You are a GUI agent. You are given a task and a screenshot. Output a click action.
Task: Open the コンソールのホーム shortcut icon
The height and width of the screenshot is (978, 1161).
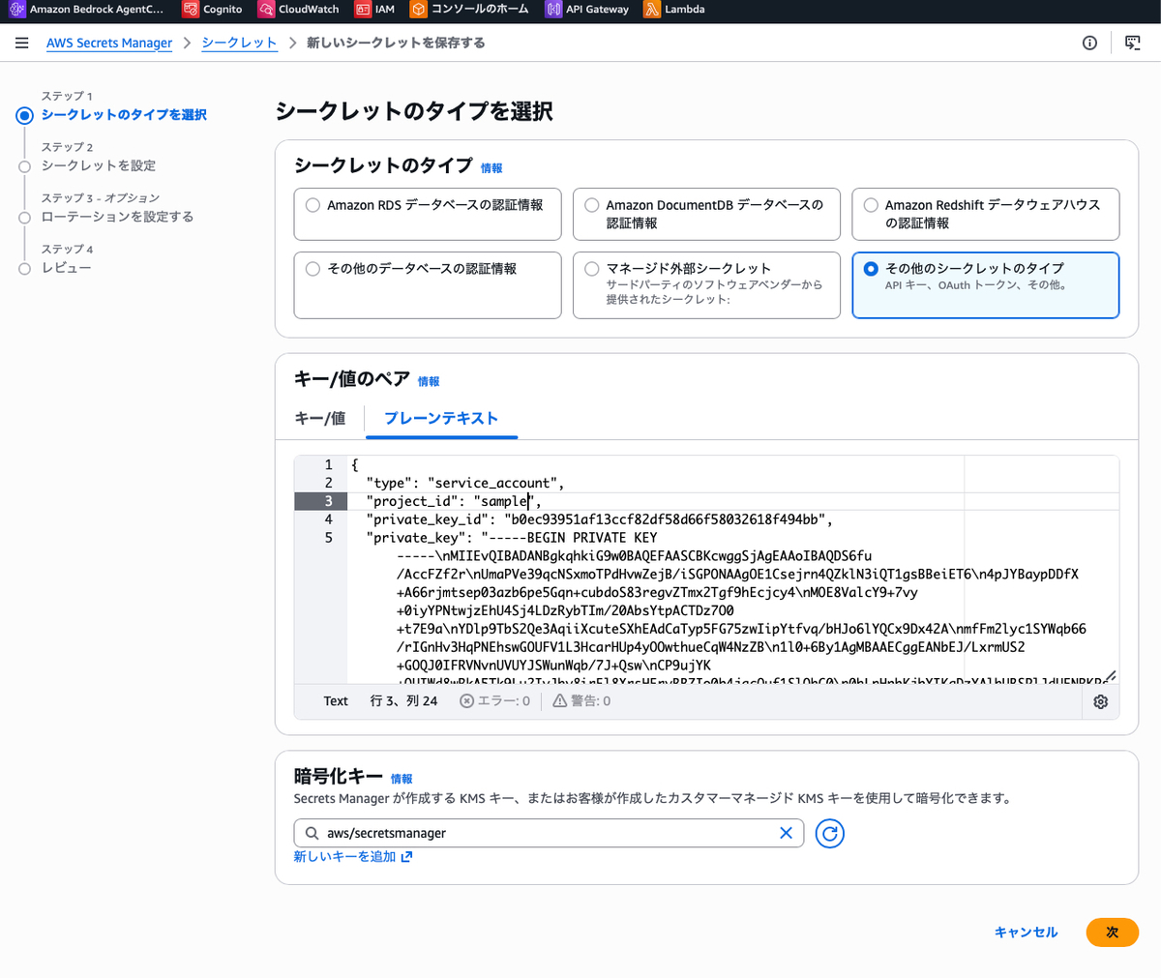418,10
